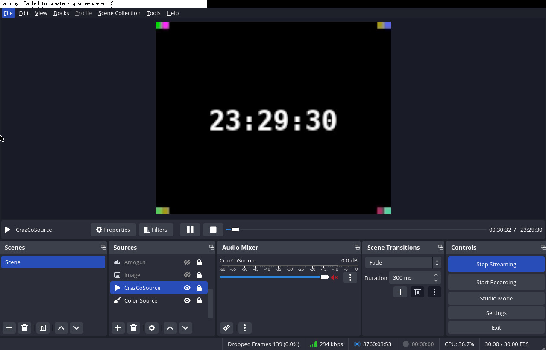The image size is (546, 350).
Task: Undock the Scene Transitions panel
Action: click(440, 247)
